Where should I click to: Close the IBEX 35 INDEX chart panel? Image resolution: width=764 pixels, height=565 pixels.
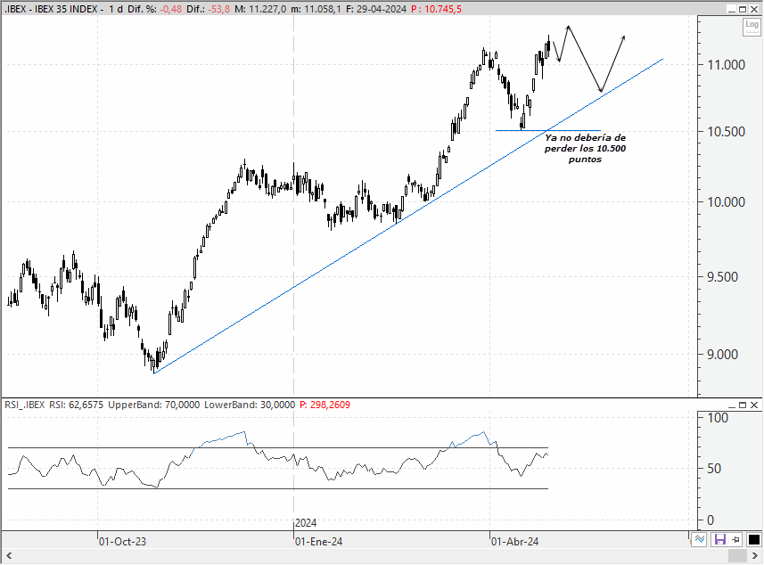pos(754,9)
